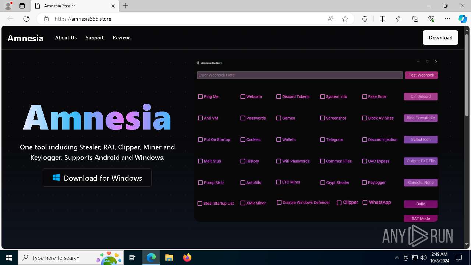
Task: Open Browser essentials icon
Action: pos(431,19)
